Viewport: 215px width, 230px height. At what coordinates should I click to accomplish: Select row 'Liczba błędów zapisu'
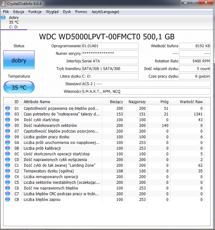click(104, 199)
